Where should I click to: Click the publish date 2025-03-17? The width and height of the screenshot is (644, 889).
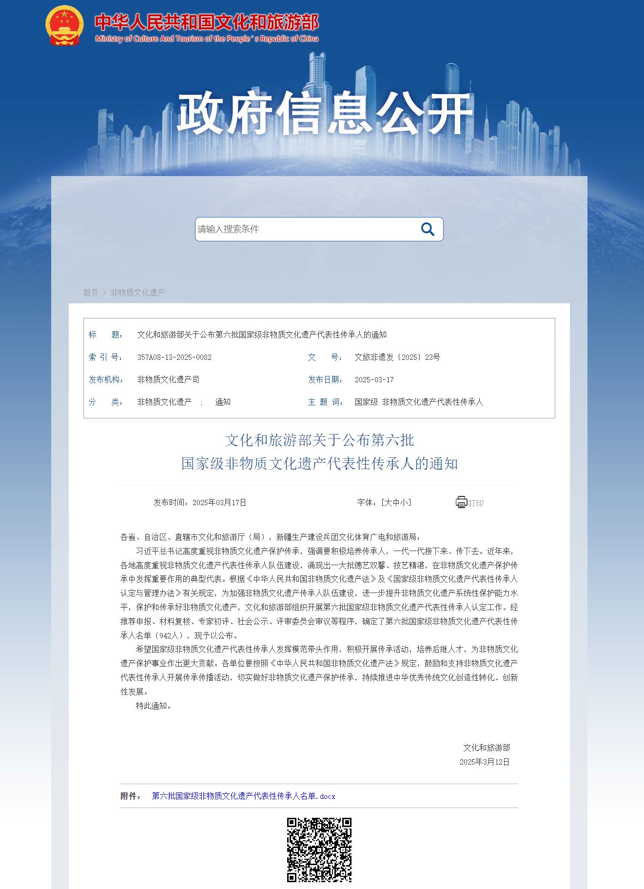[374, 380]
